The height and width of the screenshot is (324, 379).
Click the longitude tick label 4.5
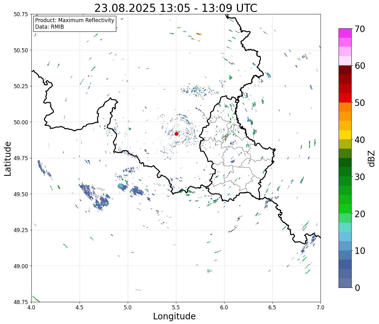tap(80, 307)
